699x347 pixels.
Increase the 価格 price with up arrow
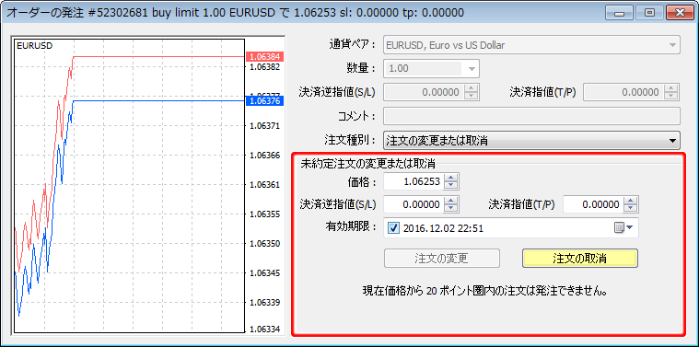451,178
